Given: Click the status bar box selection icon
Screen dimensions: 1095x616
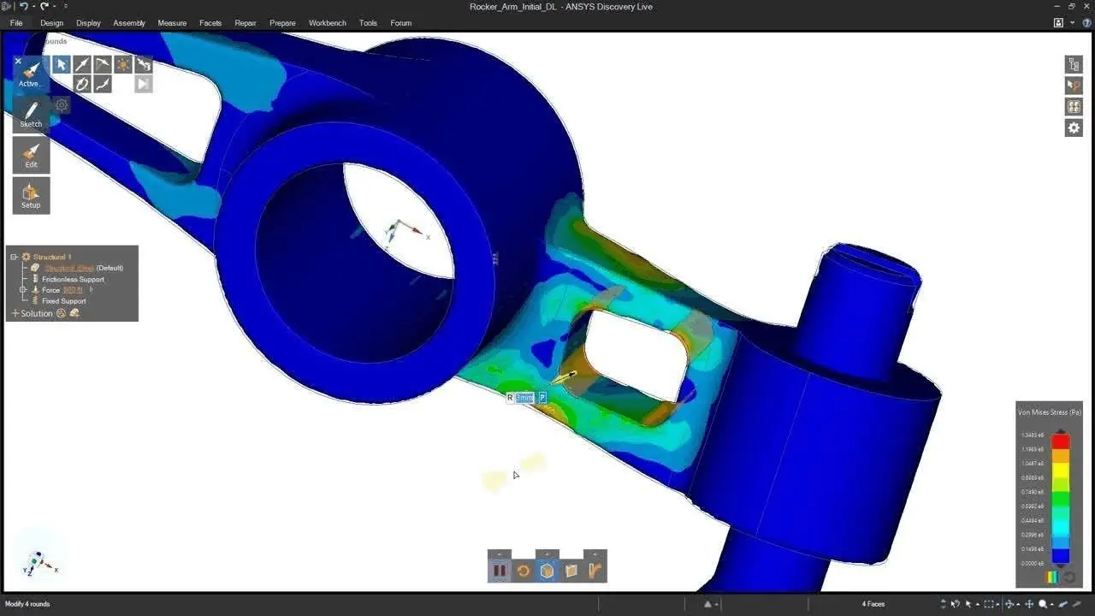Looking at the screenshot, I should pyautogui.click(x=991, y=604).
